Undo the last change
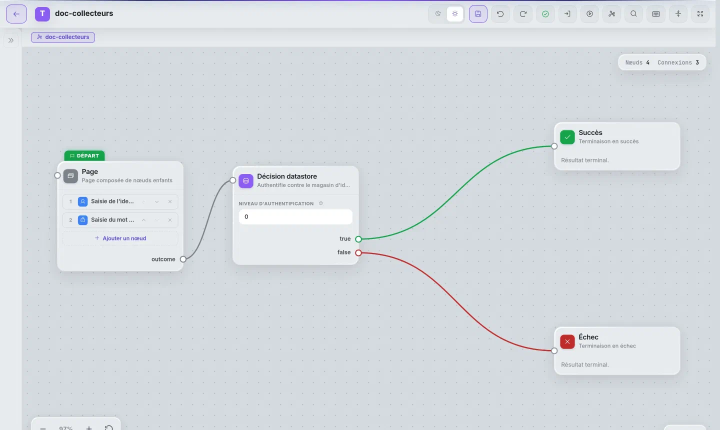Viewport: 720px width, 430px height. coord(500,14)
